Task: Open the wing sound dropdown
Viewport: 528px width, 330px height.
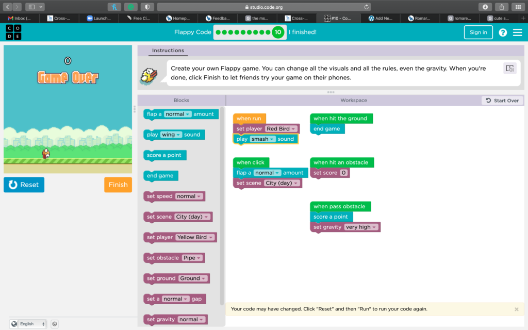Action: (171, 135)
